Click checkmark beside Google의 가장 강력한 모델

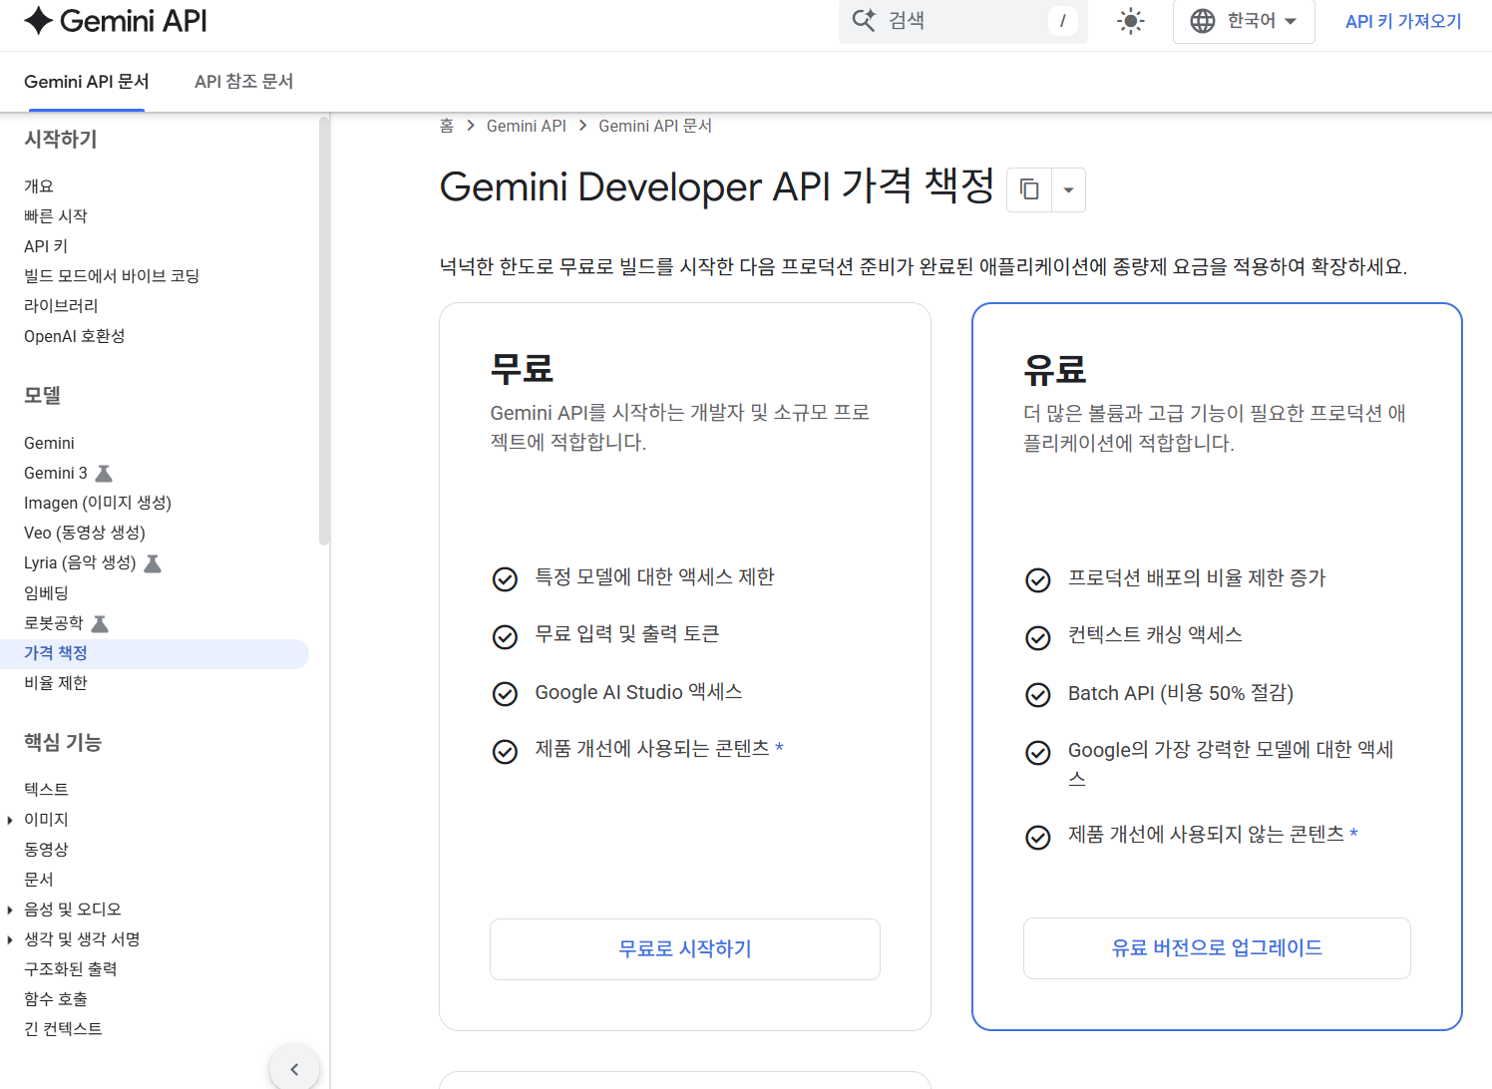(1038, 753)
